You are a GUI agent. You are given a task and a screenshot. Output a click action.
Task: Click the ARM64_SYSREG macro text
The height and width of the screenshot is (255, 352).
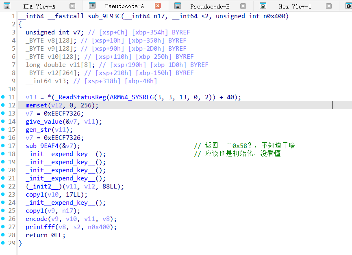pyautogui.click(x=132, y=97)
